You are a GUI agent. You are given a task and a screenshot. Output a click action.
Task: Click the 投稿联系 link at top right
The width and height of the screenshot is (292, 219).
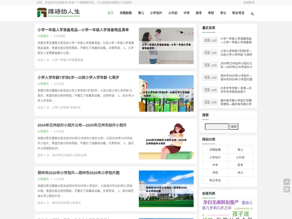249,2
